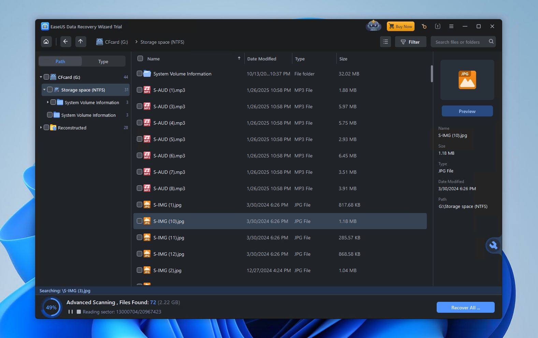Check S-AUD (1).mp3 checkbox
This screenshot has height=338, width=538.
[139, 90]
